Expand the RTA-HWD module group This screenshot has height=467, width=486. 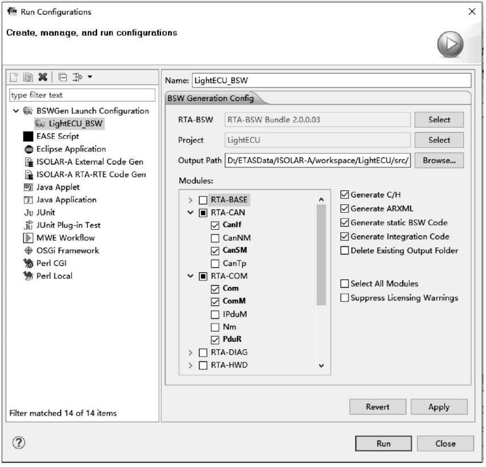click(191, 366)
